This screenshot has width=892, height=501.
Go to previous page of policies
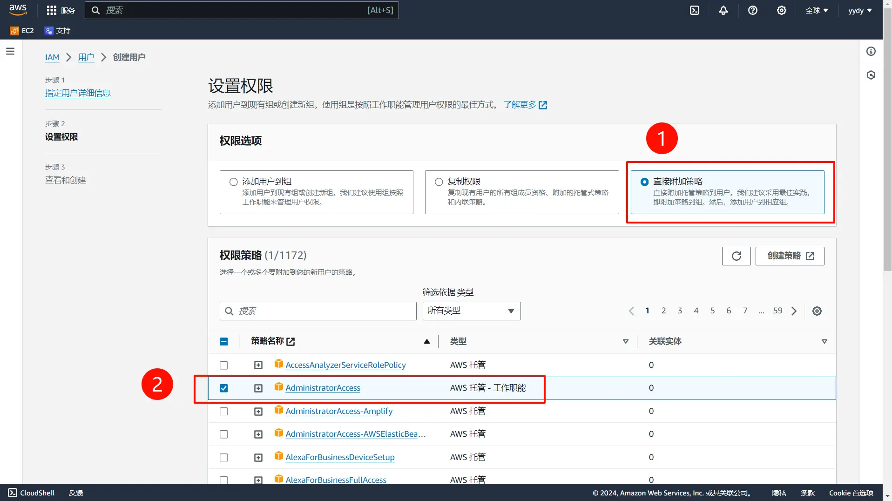coord(631,311)
